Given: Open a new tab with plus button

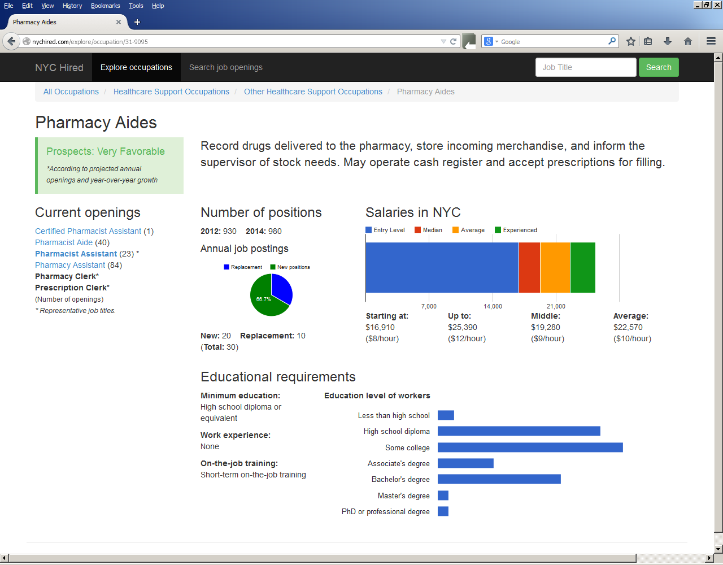Looking at the screenshot, I should (x=137, y=22).
